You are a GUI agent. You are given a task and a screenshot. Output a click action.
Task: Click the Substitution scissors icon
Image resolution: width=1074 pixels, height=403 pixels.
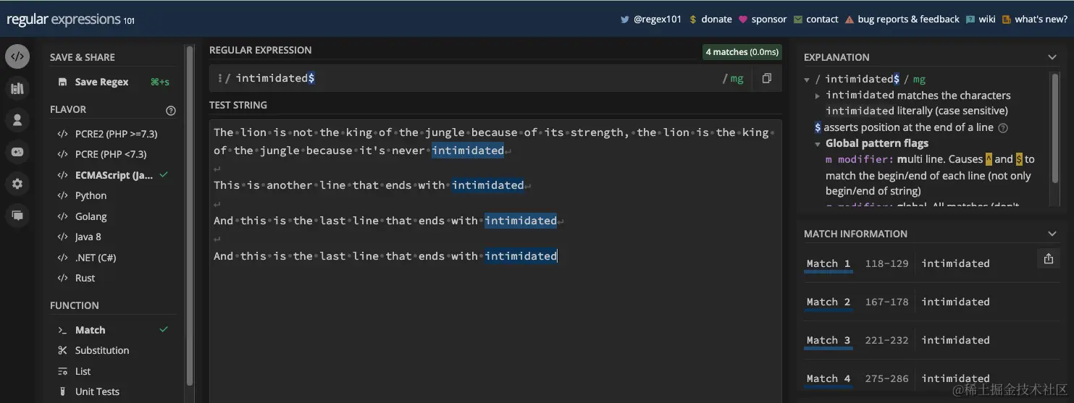pyautogui.click(x=62, y=350)
